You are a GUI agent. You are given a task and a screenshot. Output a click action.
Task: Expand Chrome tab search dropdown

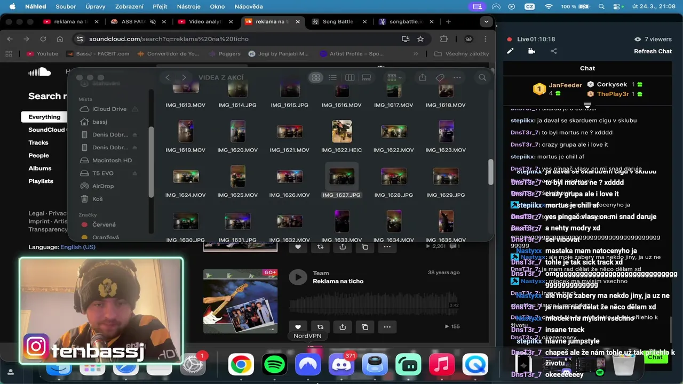click(x=486, y=22)
